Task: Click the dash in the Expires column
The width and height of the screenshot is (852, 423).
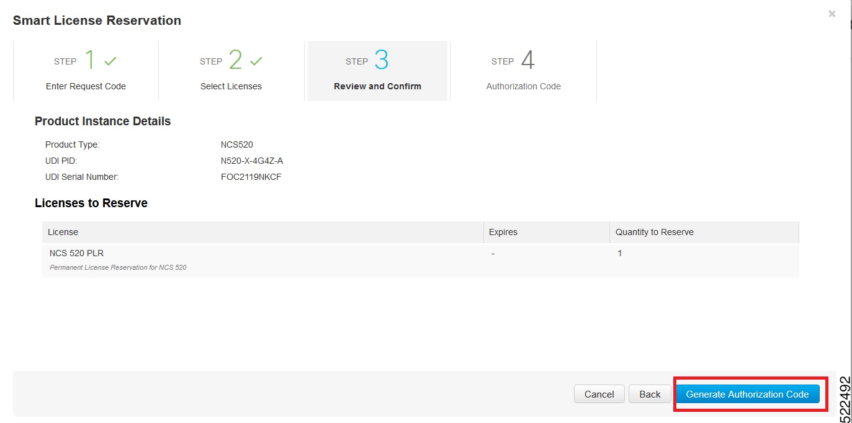Action: point(493,254)
